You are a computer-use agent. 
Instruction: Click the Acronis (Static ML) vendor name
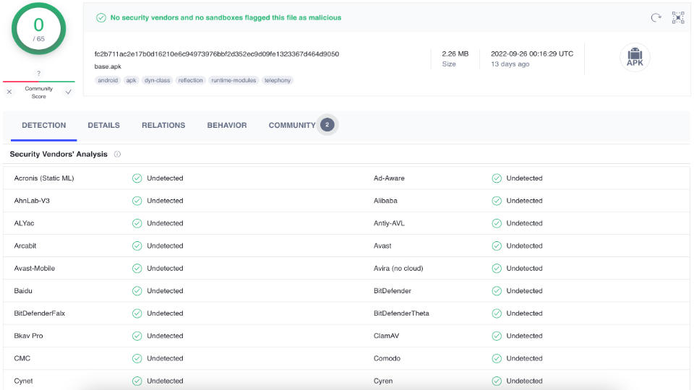[x=44, y=178]
